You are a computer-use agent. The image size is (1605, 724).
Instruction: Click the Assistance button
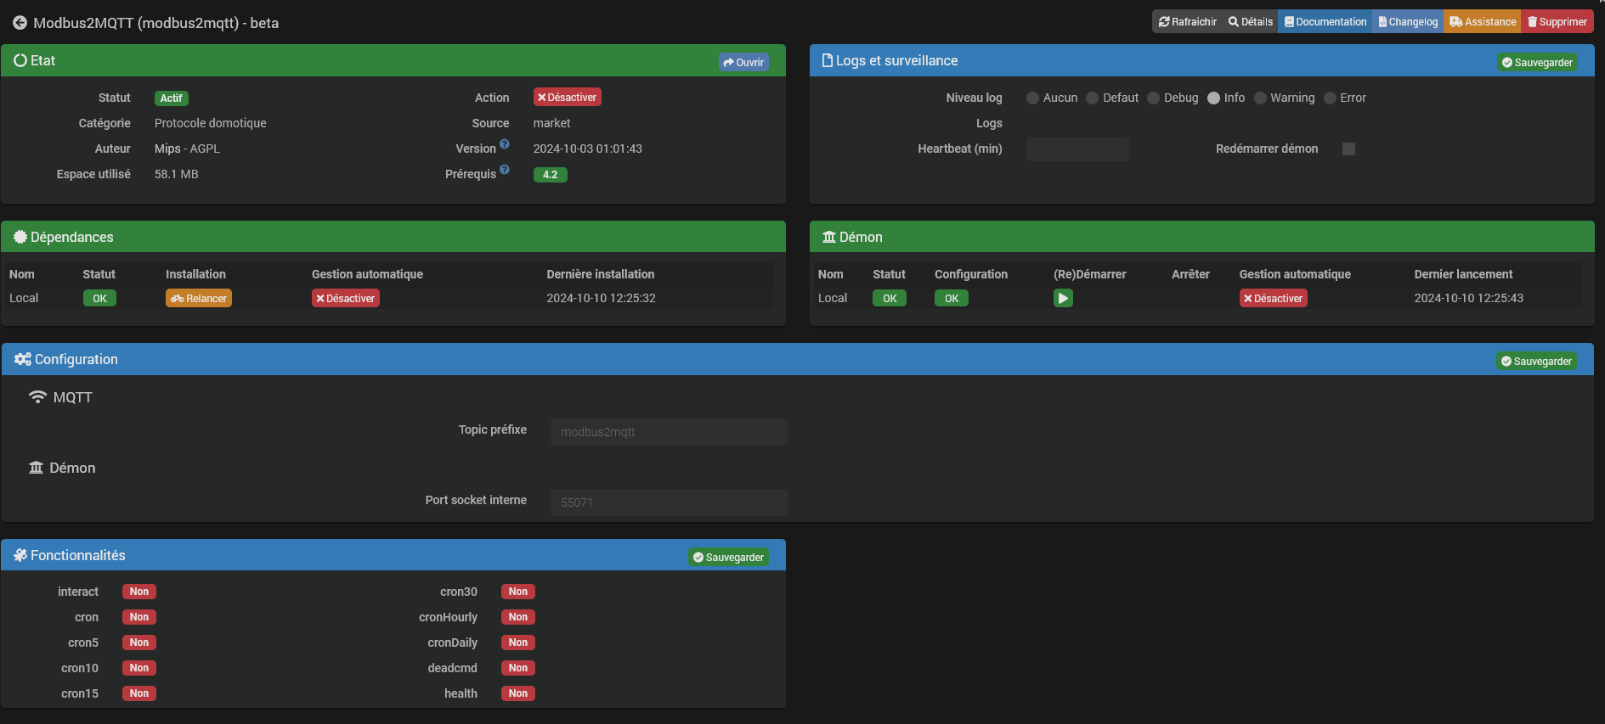tap(1482, 22)
